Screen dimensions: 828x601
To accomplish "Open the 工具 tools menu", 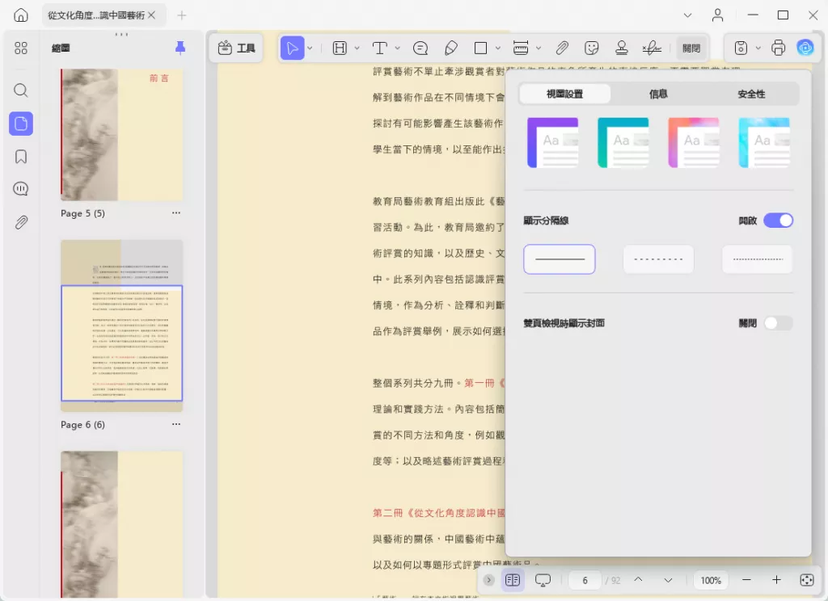I will 237,48.
